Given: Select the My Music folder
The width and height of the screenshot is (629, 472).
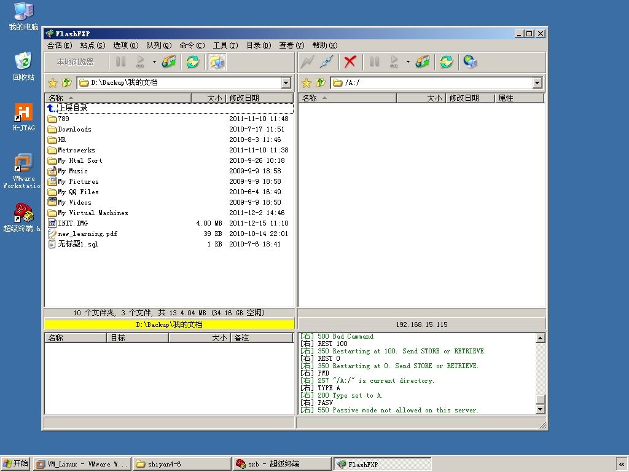Looking at the screenshot, I should click(170, 171).
